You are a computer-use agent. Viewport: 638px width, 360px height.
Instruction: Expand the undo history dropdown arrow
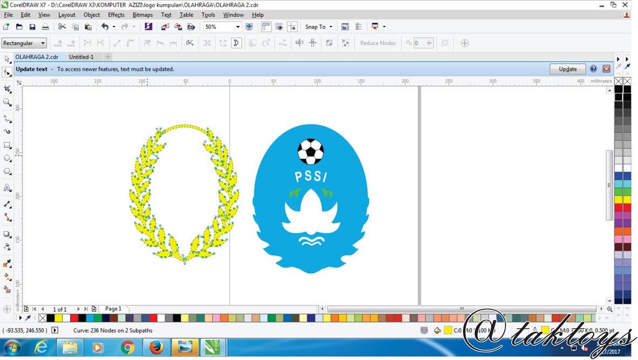(114, 27)
